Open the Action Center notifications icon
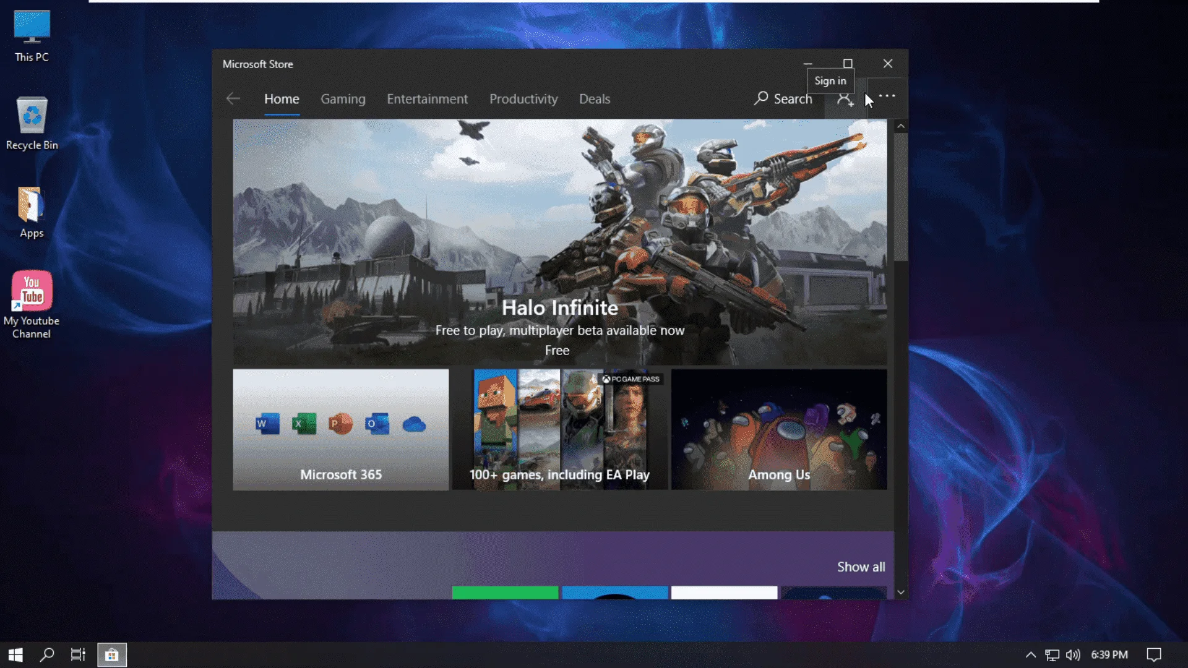The image size is (1188, 668). click(x=1154, y=654)
